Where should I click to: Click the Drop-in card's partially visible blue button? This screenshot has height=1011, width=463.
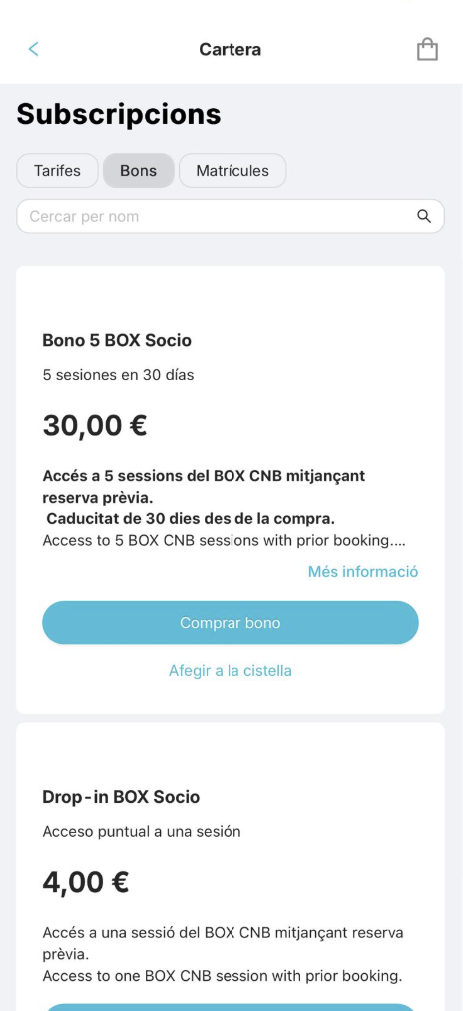click(x=231, y=1007)
